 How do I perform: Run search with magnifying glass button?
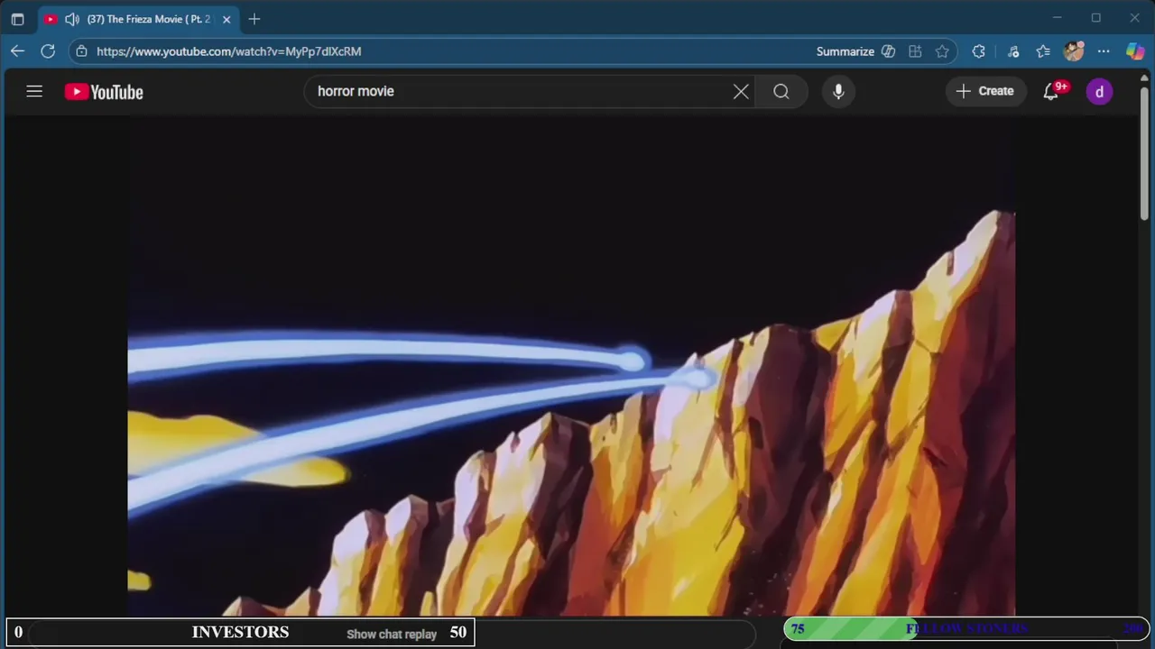(781, 91)
